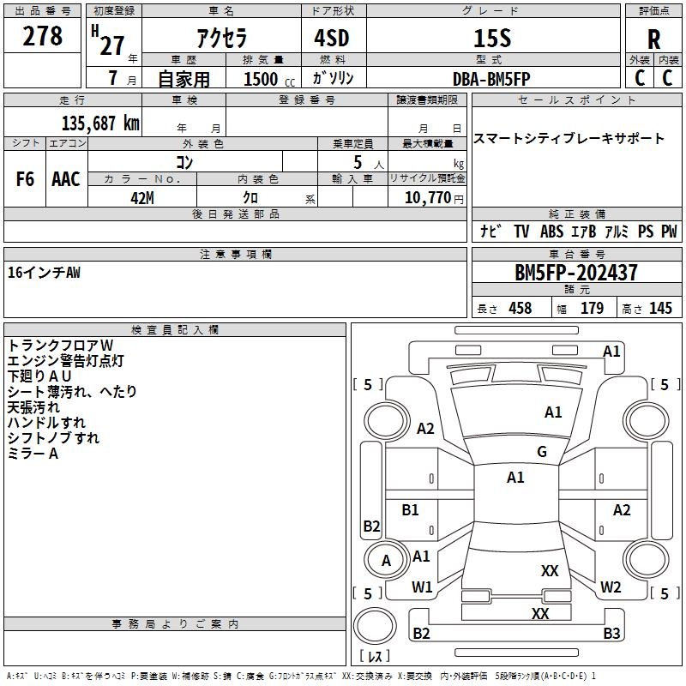686x686 pixels.
Task: Select the inspector note ミラーA
Action: coord(33,454)
